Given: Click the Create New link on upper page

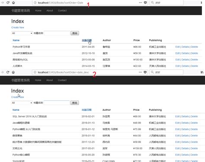Looking at the screenshot, I should click(x=18, y=27).
